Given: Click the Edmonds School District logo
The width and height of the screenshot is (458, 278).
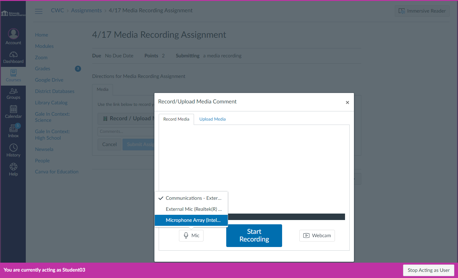Looking at the screenshot, I should click(x=13, y=14).
